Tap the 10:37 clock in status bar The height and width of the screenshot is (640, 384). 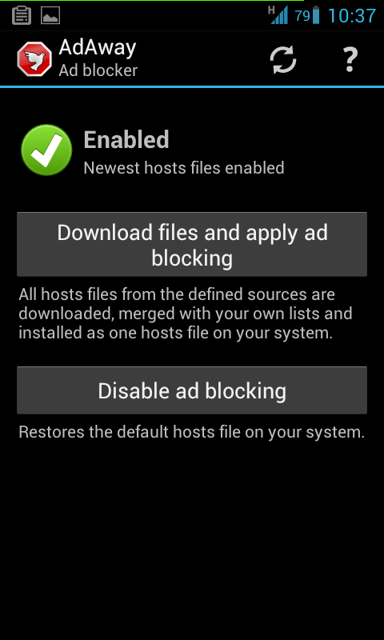coord(351,16)
